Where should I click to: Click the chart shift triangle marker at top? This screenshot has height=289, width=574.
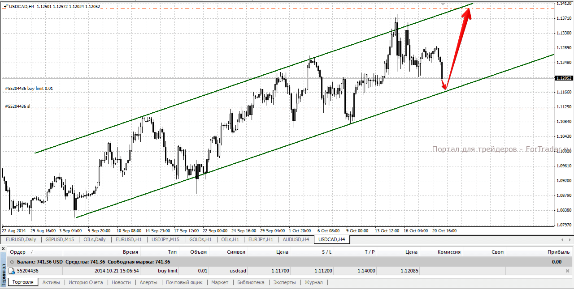[444, 4]
